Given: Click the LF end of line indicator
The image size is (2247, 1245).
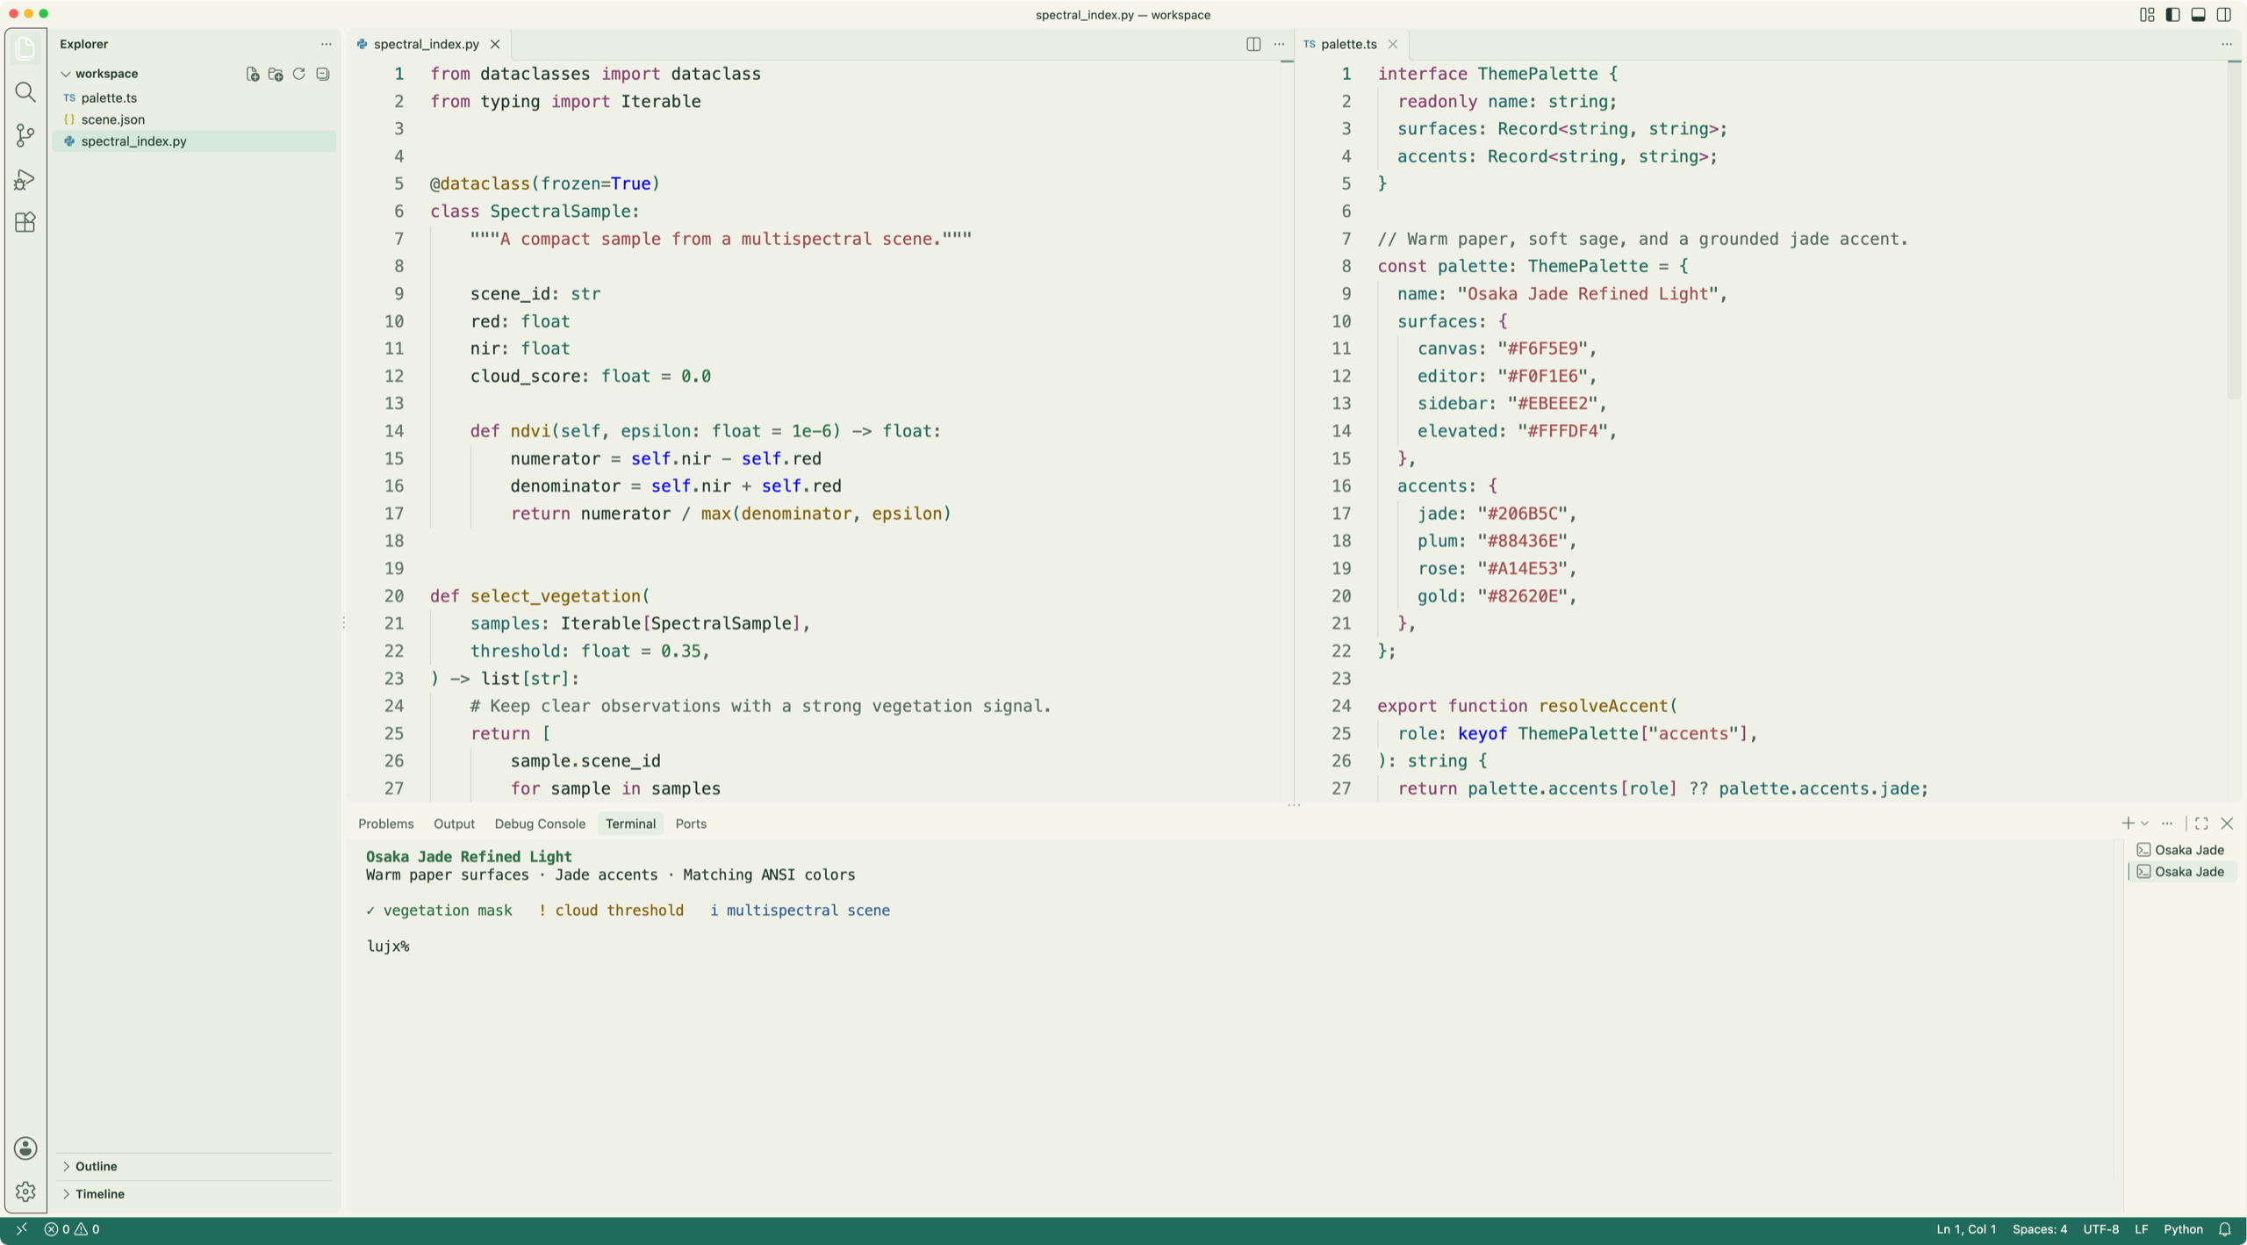Looking at the screenshot, I should tap(2142, 1229).
